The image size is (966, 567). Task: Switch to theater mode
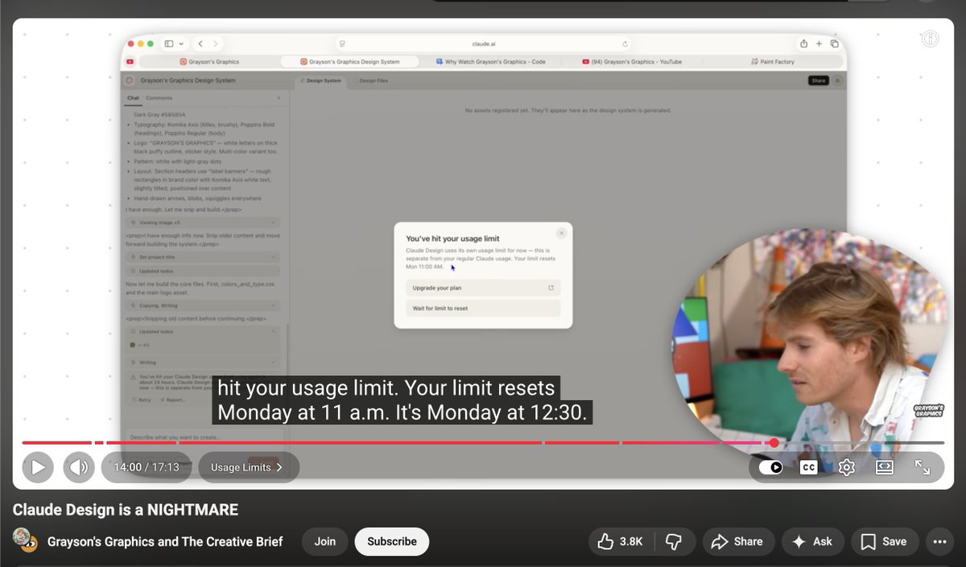pyautogui.click(x=885, y=467)
